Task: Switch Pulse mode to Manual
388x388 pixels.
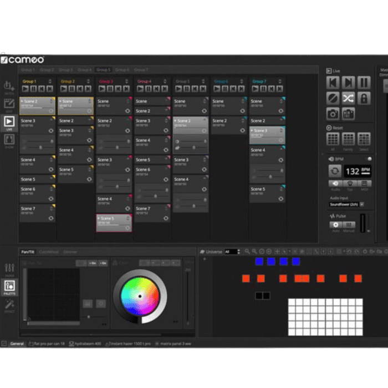Action: [349, 224]
